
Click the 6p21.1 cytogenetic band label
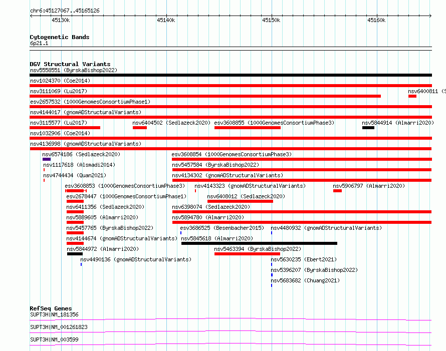coord(39,43)
